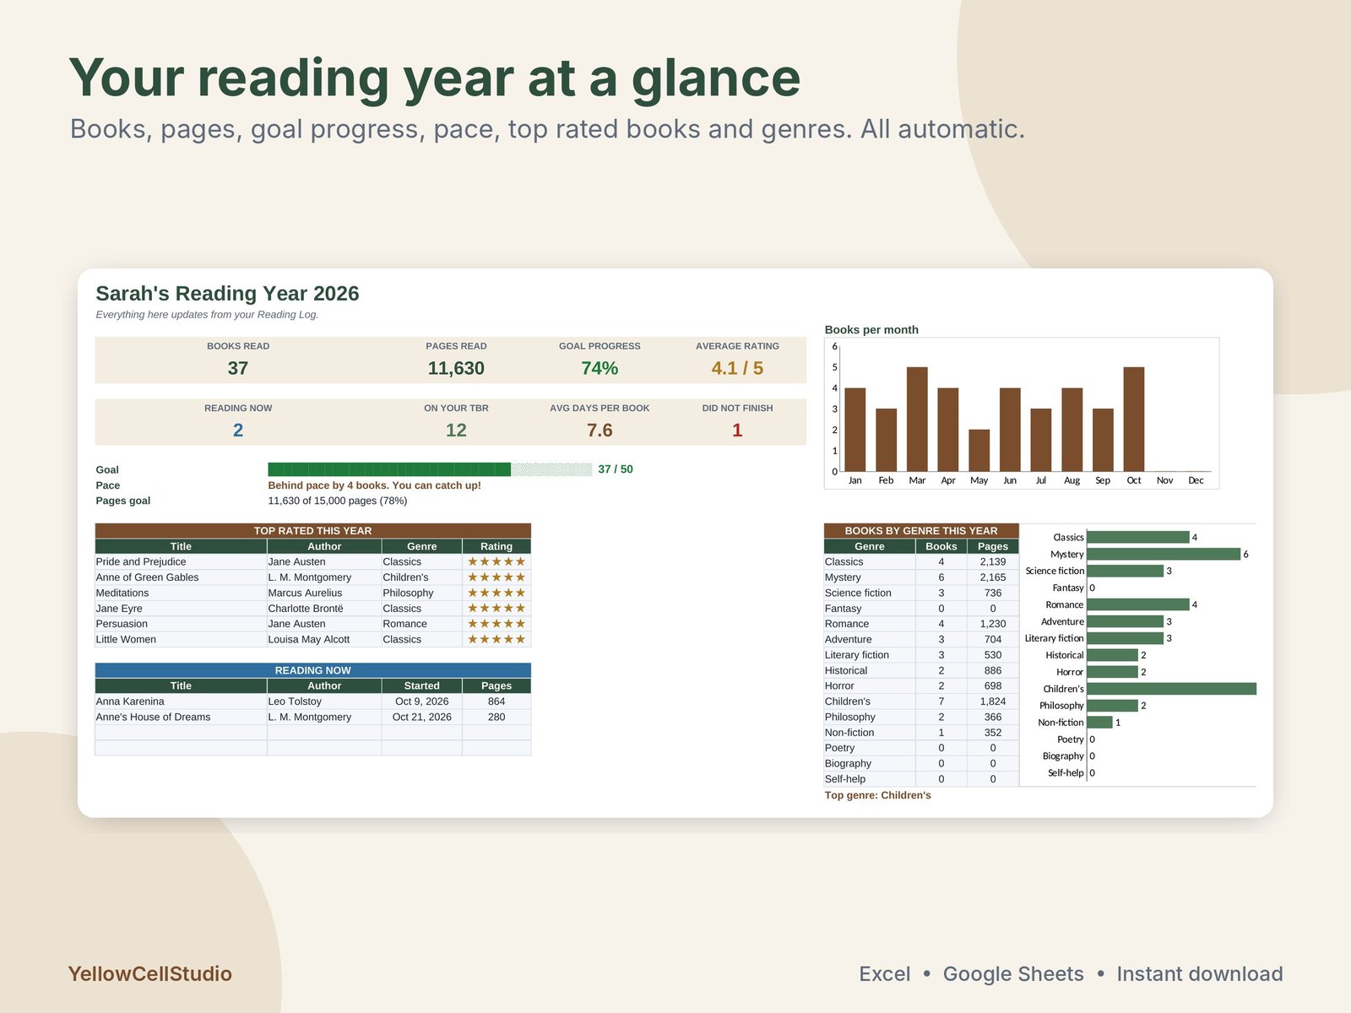The image size is (1351, 1013).
Task: Click the Non-fiction pages value 352
Action: click(993, 733)
